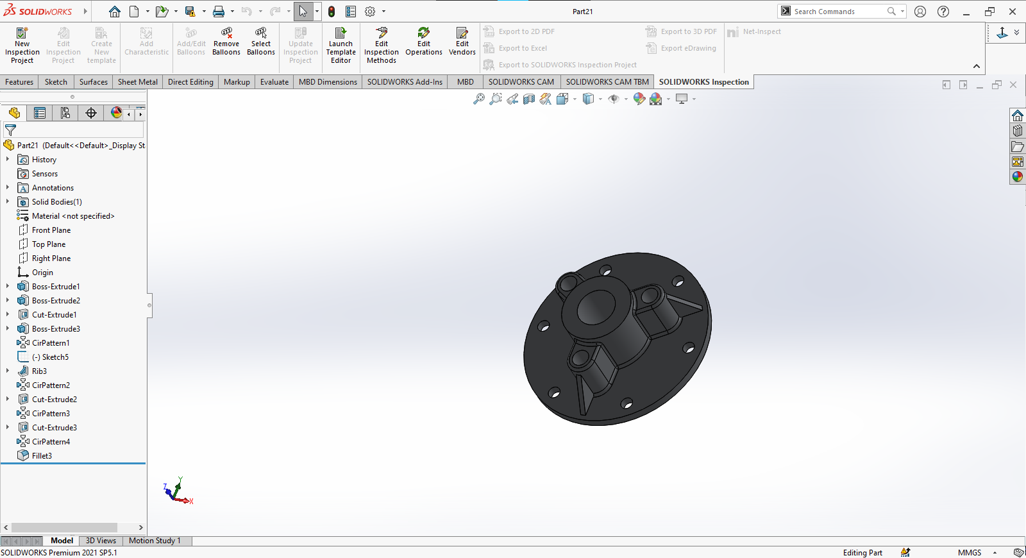Image resolution: width=1026 pixels, height=558 pixels.
Task: Click Zoom to Fit magnifier icon
Action: pos(479,99)
